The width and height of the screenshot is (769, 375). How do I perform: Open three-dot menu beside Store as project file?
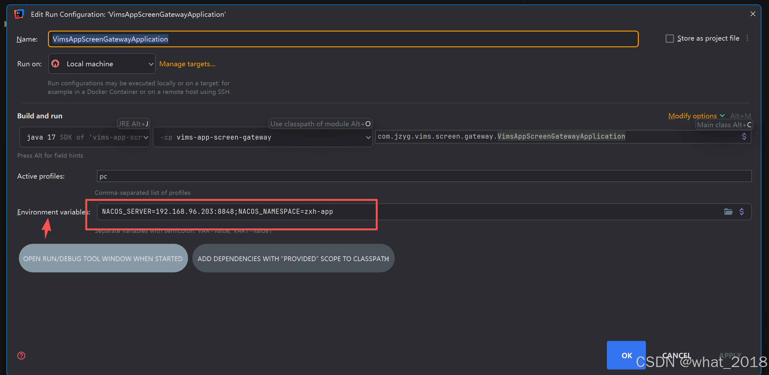[748, 38]
